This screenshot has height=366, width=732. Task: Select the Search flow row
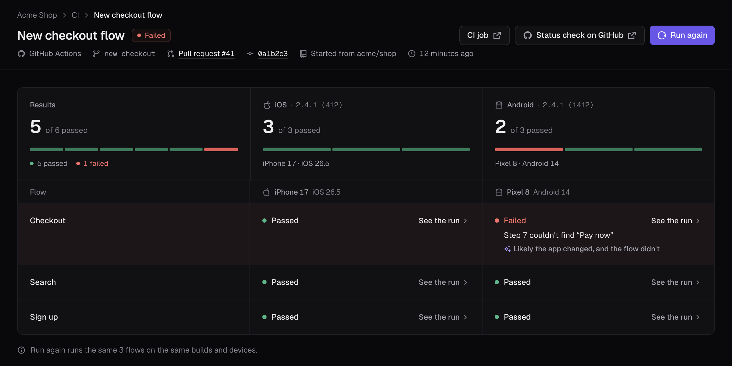point(366,282)
